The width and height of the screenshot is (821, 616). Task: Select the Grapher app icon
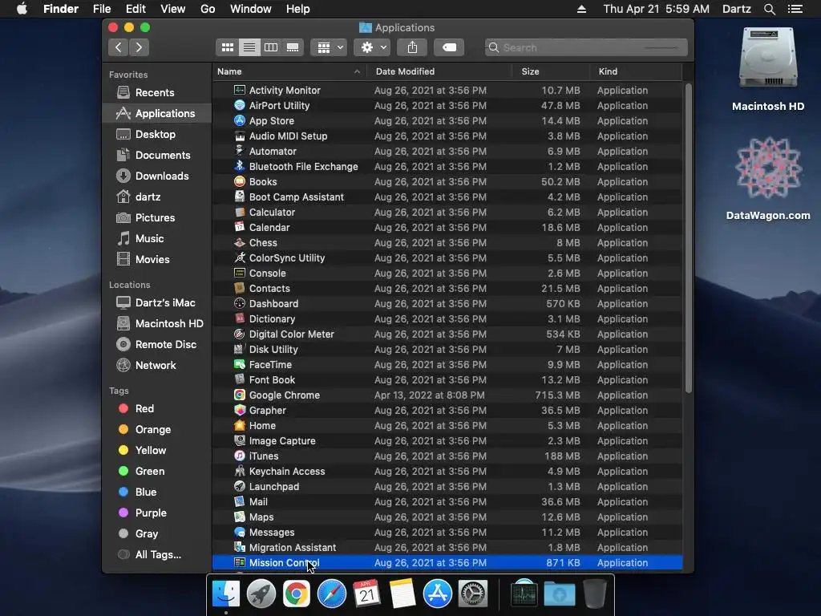(239, 410)
